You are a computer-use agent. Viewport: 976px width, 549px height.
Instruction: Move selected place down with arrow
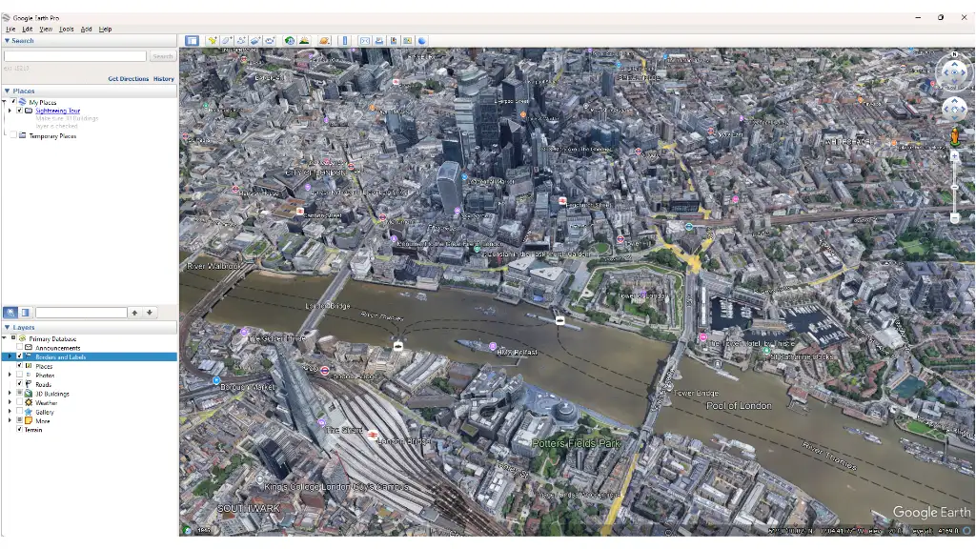tap(150, 313)
